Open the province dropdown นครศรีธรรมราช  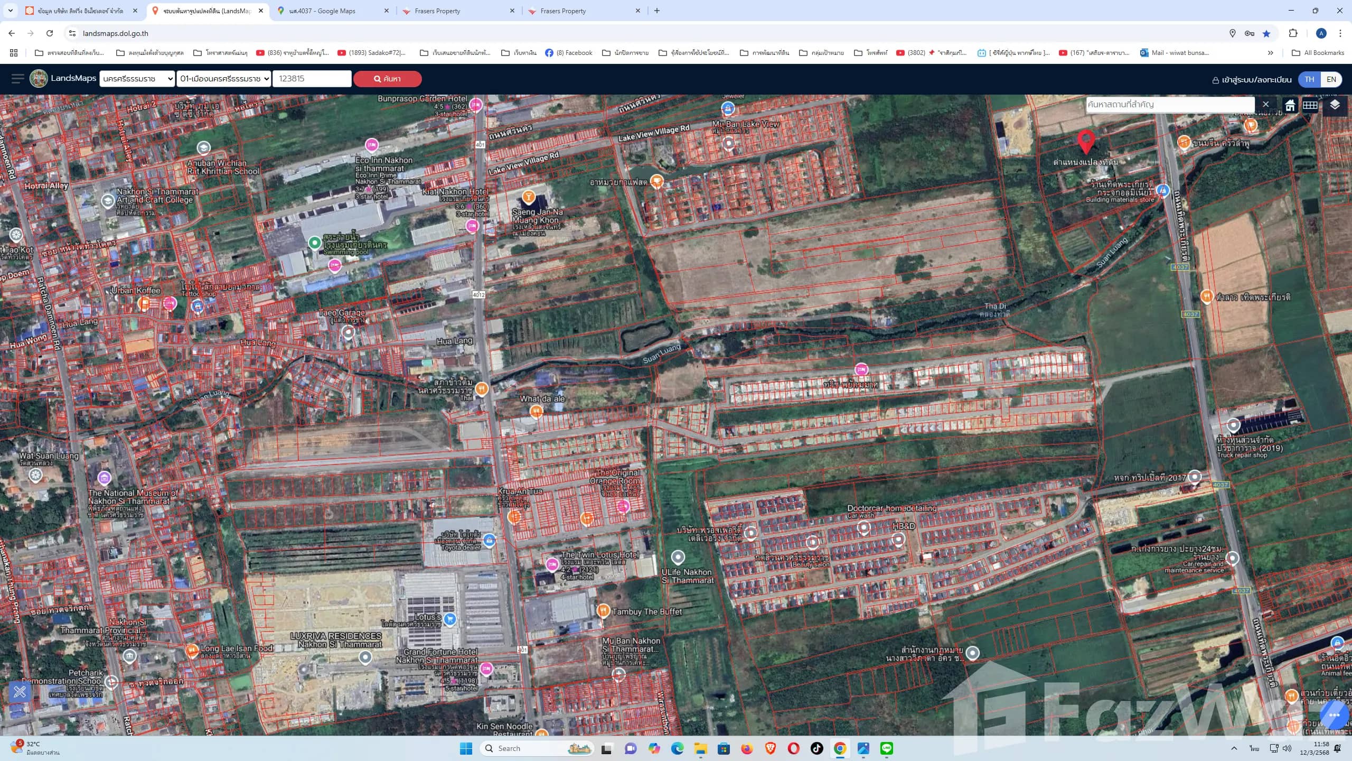(x=137, y=79)
